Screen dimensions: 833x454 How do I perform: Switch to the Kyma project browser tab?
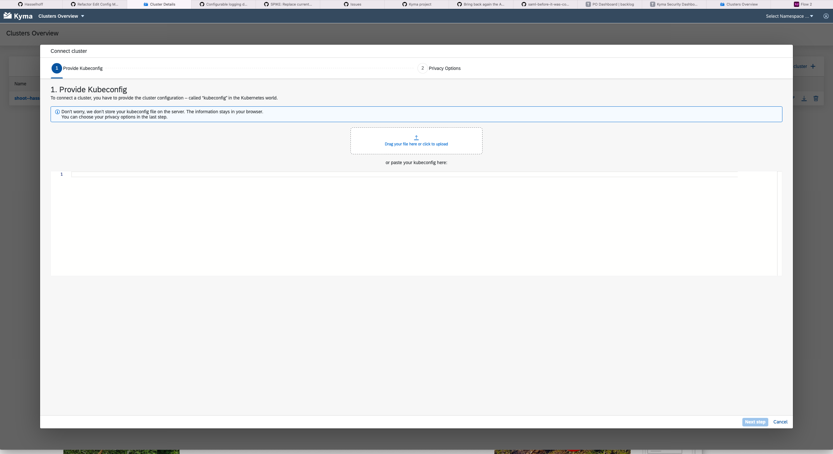point(417,4)
